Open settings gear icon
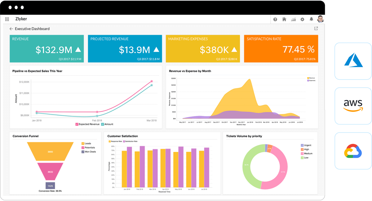This screenshot has height=201, width=372. pos(302,19)
